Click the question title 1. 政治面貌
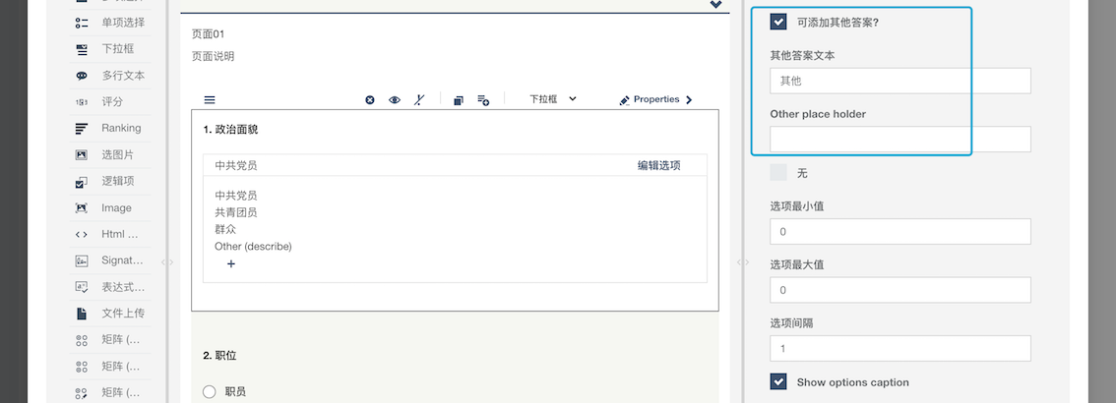The image size is (1116, 403). pyautogui.click(x=230, y=130)
